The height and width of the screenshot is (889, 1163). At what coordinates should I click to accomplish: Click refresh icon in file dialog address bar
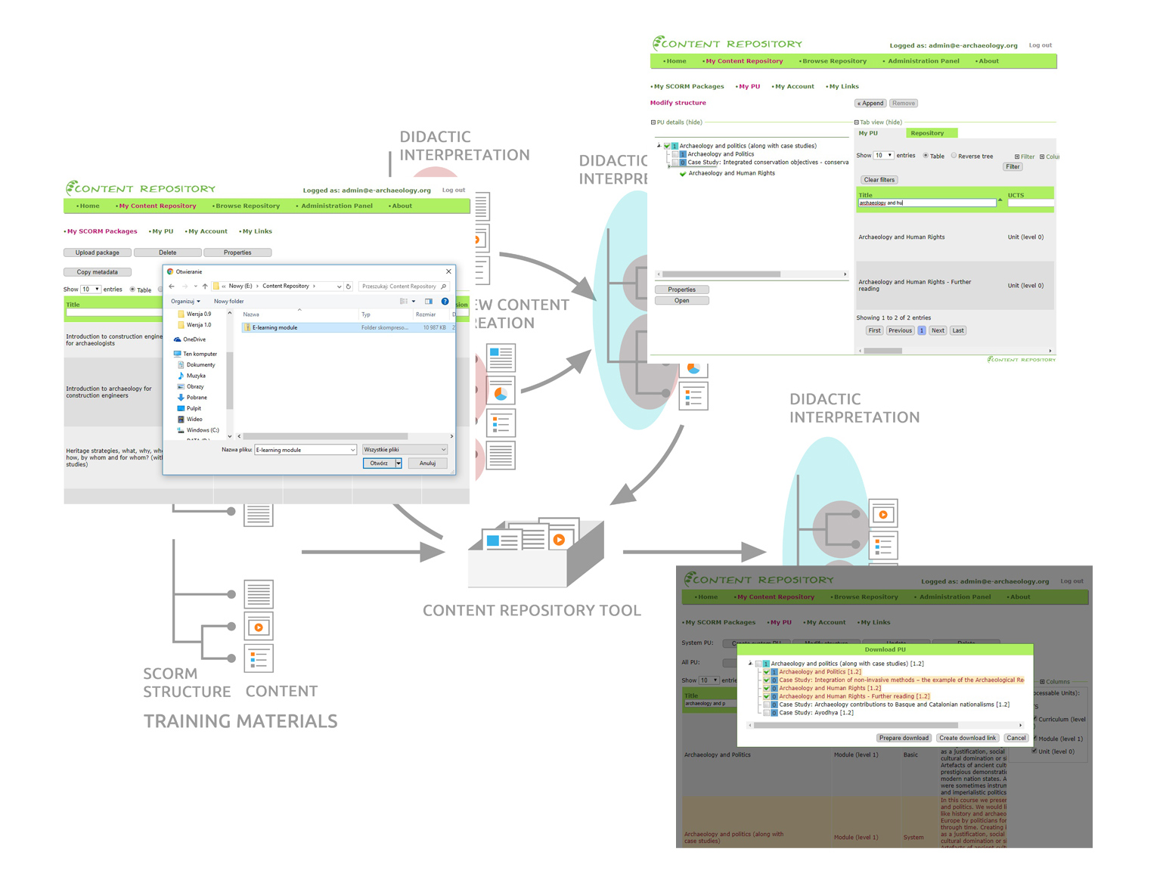tap(349, 287)
